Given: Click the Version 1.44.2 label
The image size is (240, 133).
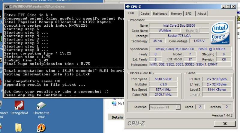Looking at the screenshot, I should 222,115.
